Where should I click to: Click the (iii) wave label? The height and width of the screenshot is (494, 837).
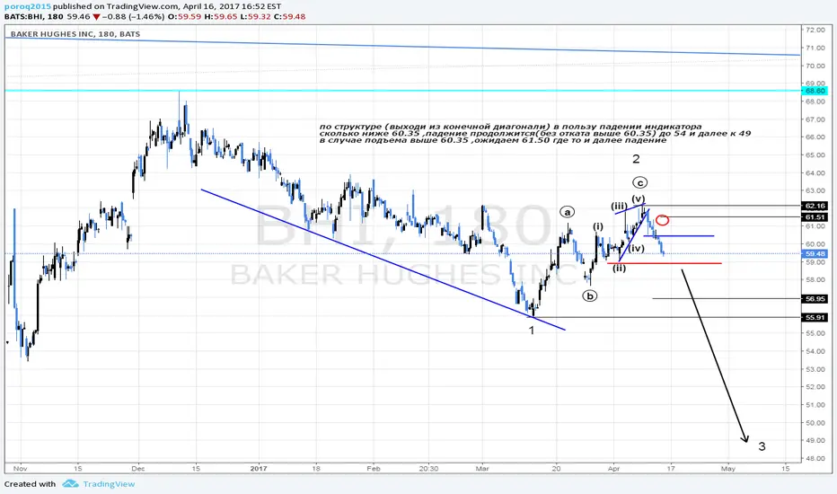click(619, 207)
